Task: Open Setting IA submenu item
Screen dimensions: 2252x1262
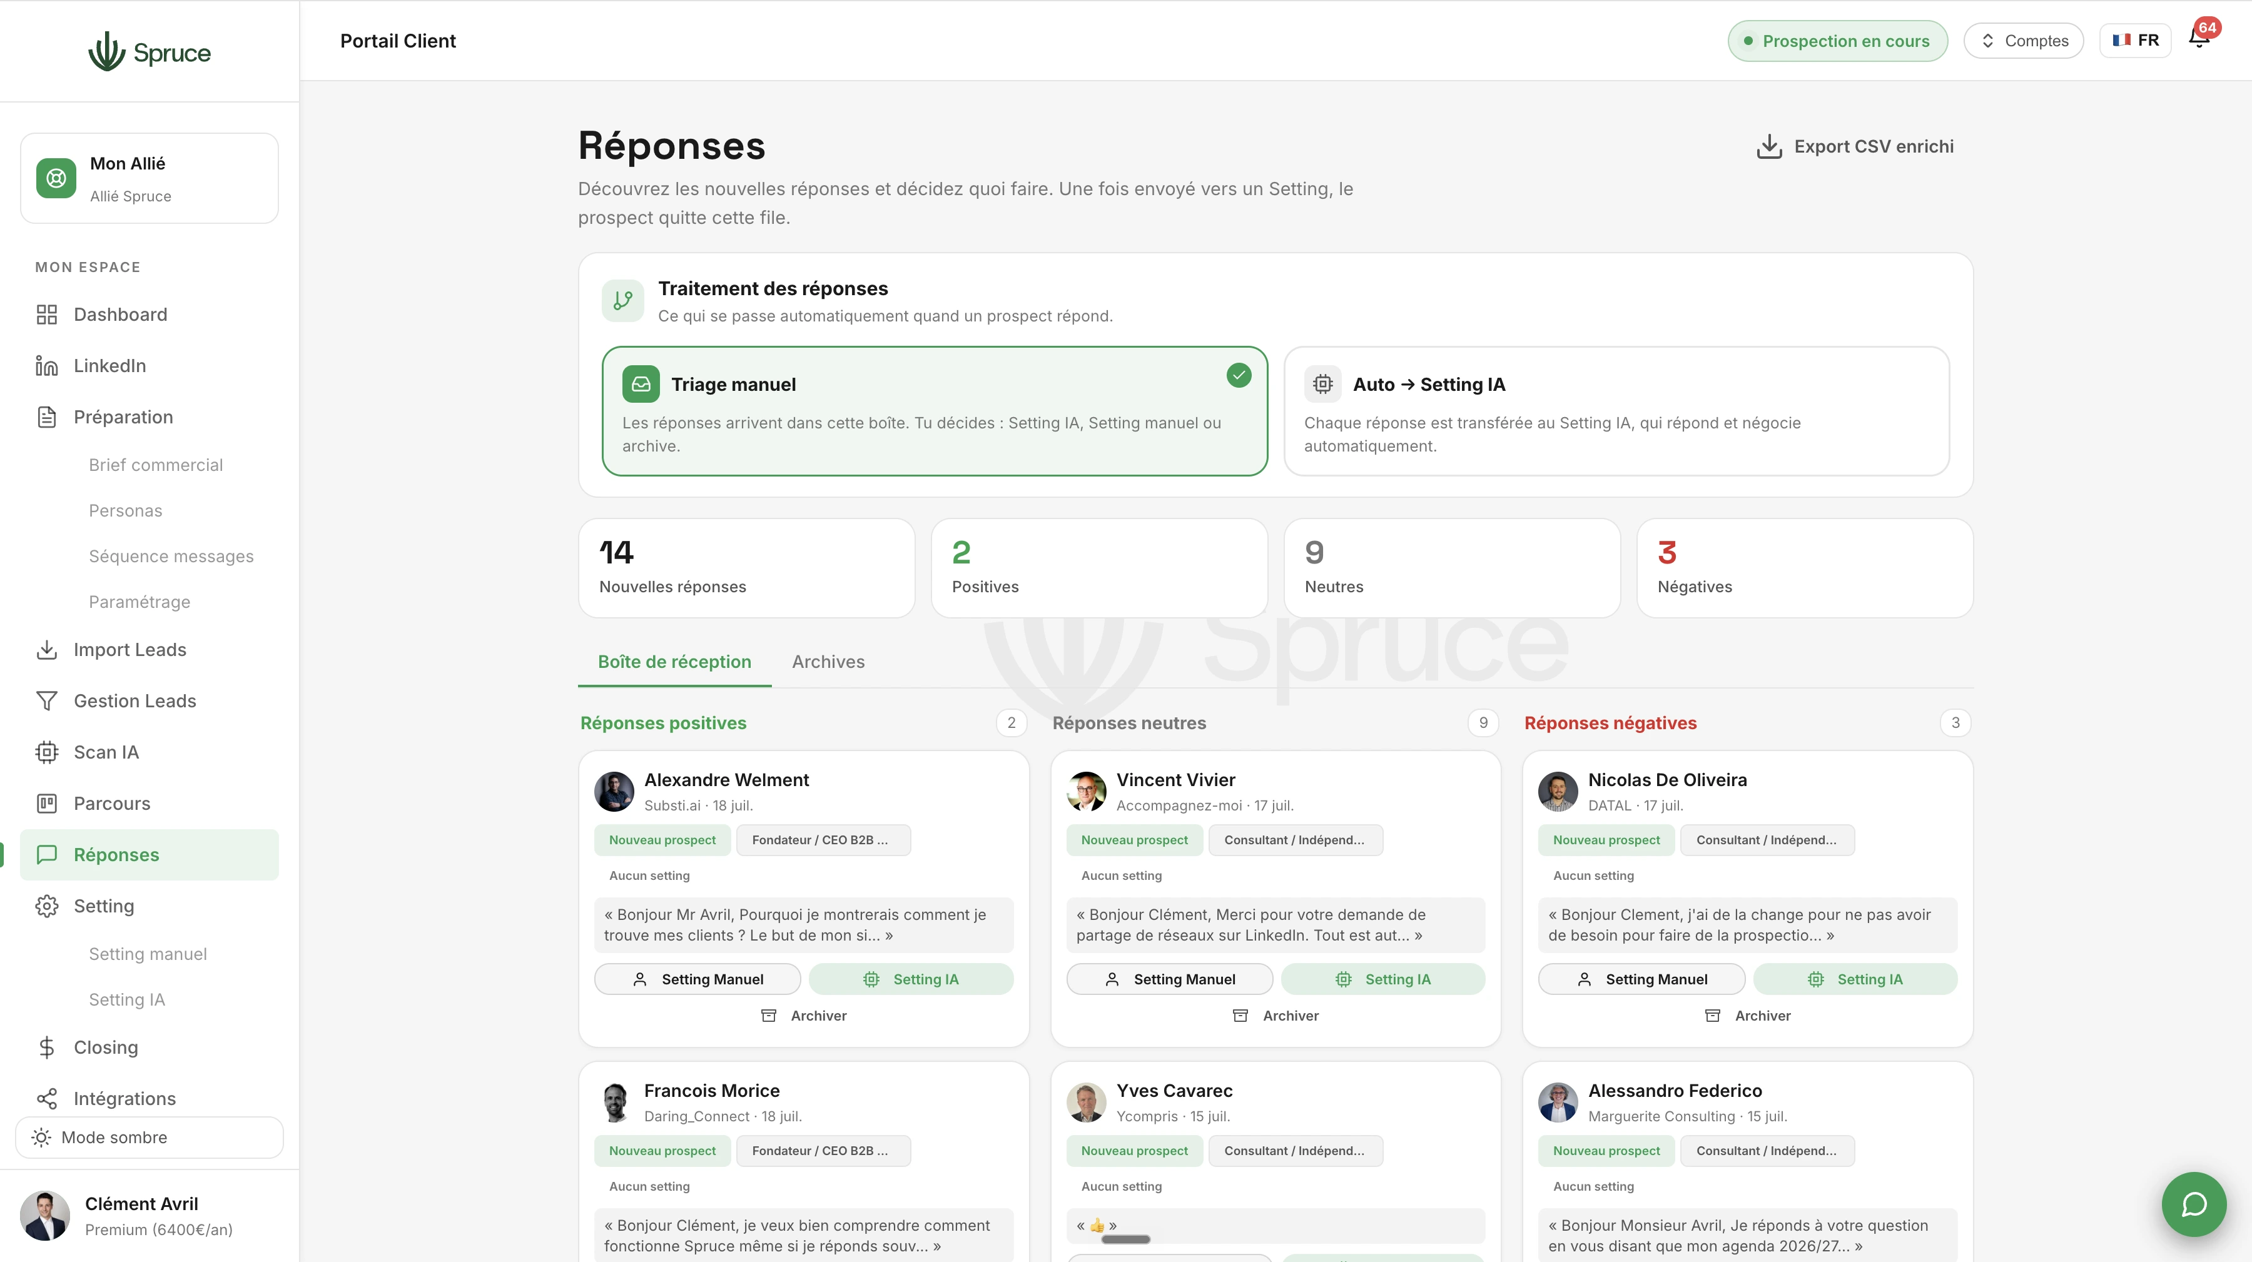Action: (x=127, y=1000)
